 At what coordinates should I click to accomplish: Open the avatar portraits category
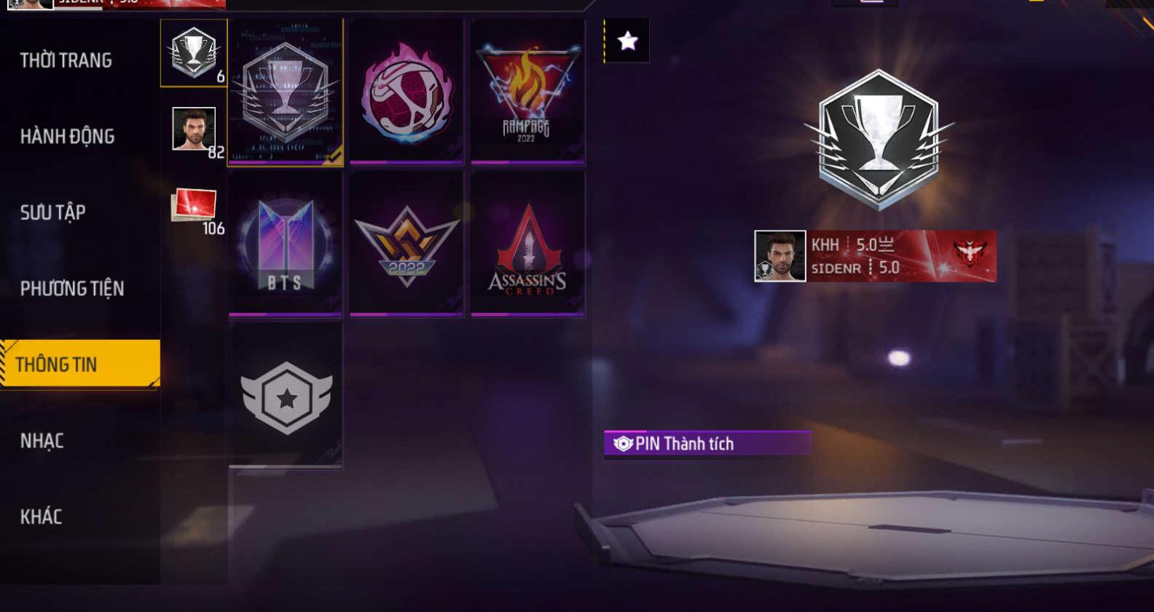194,130
